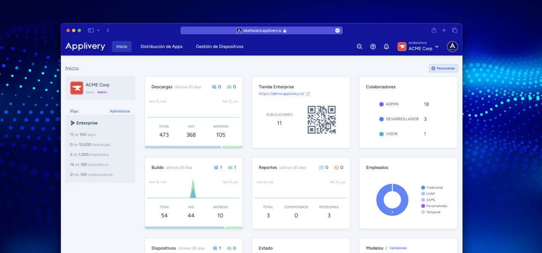Click the Applivery logo
This screenshot has height=253, width=542.
click(85, 46)
